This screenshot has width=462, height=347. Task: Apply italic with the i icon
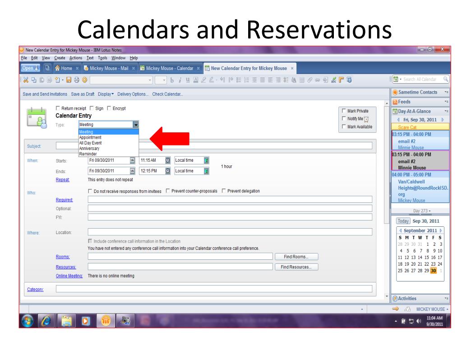(x=180, y=80)
